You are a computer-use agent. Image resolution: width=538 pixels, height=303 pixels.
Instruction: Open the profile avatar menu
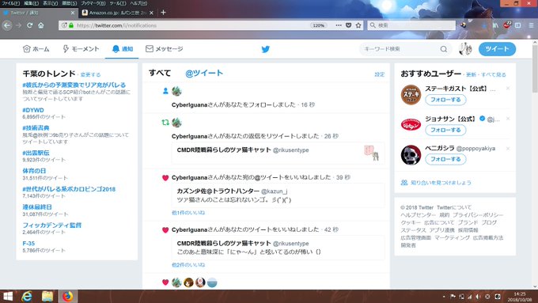(465, 49)
